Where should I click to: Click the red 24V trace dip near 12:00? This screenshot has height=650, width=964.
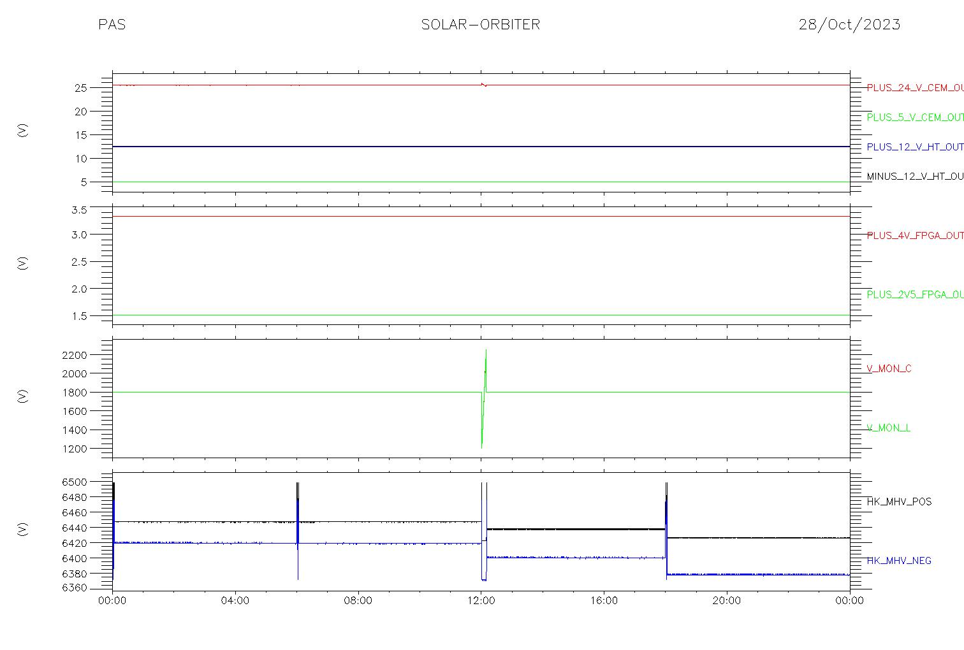coord(484,85)
